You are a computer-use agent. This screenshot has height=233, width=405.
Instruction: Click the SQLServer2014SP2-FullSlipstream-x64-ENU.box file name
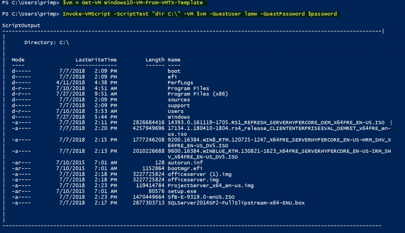[236, 203]
